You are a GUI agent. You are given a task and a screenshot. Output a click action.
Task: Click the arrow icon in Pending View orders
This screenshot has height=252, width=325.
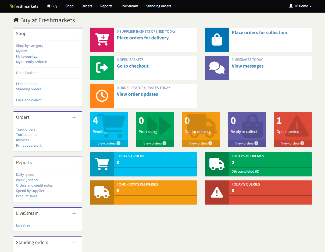(x=119, y=143)
